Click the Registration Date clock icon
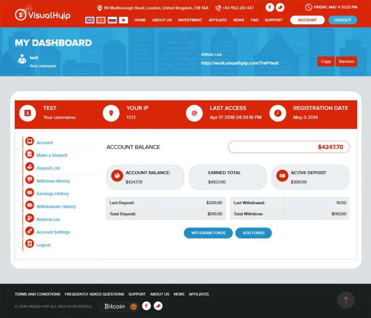Viewport: 371px width, 318px height. click(278, 113)
